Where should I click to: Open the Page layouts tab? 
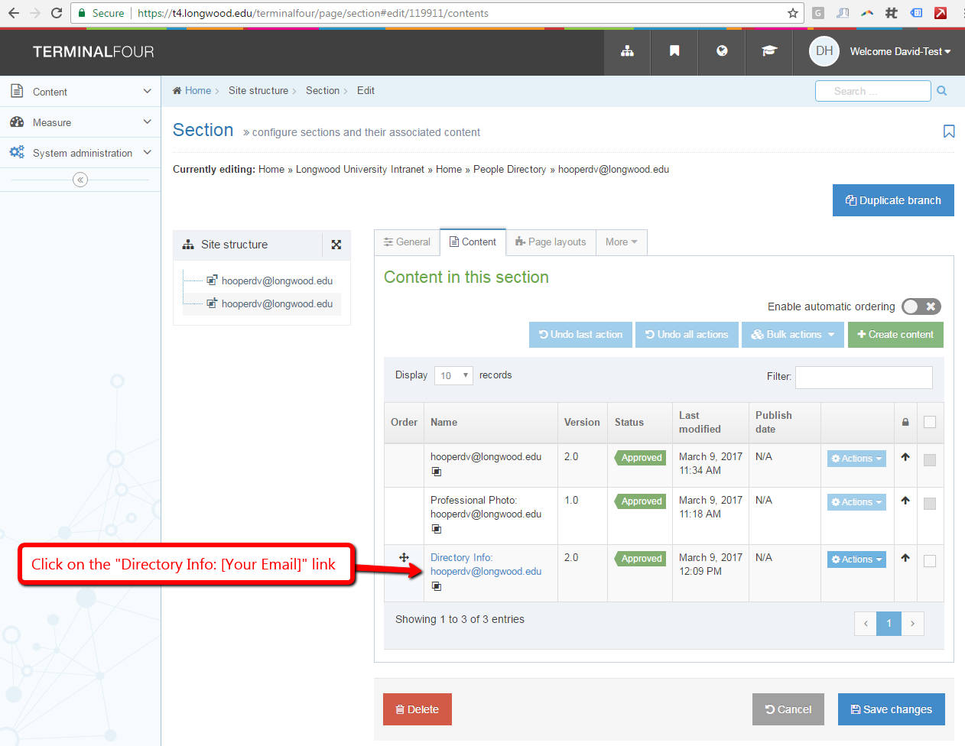(551, 242)
